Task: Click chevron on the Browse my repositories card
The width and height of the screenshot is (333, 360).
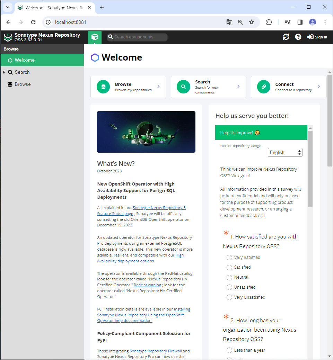Action: point(159,86)
